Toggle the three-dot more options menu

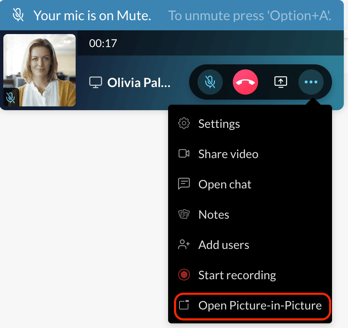point(311,82)
